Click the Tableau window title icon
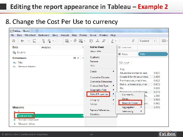 point(11,31)
